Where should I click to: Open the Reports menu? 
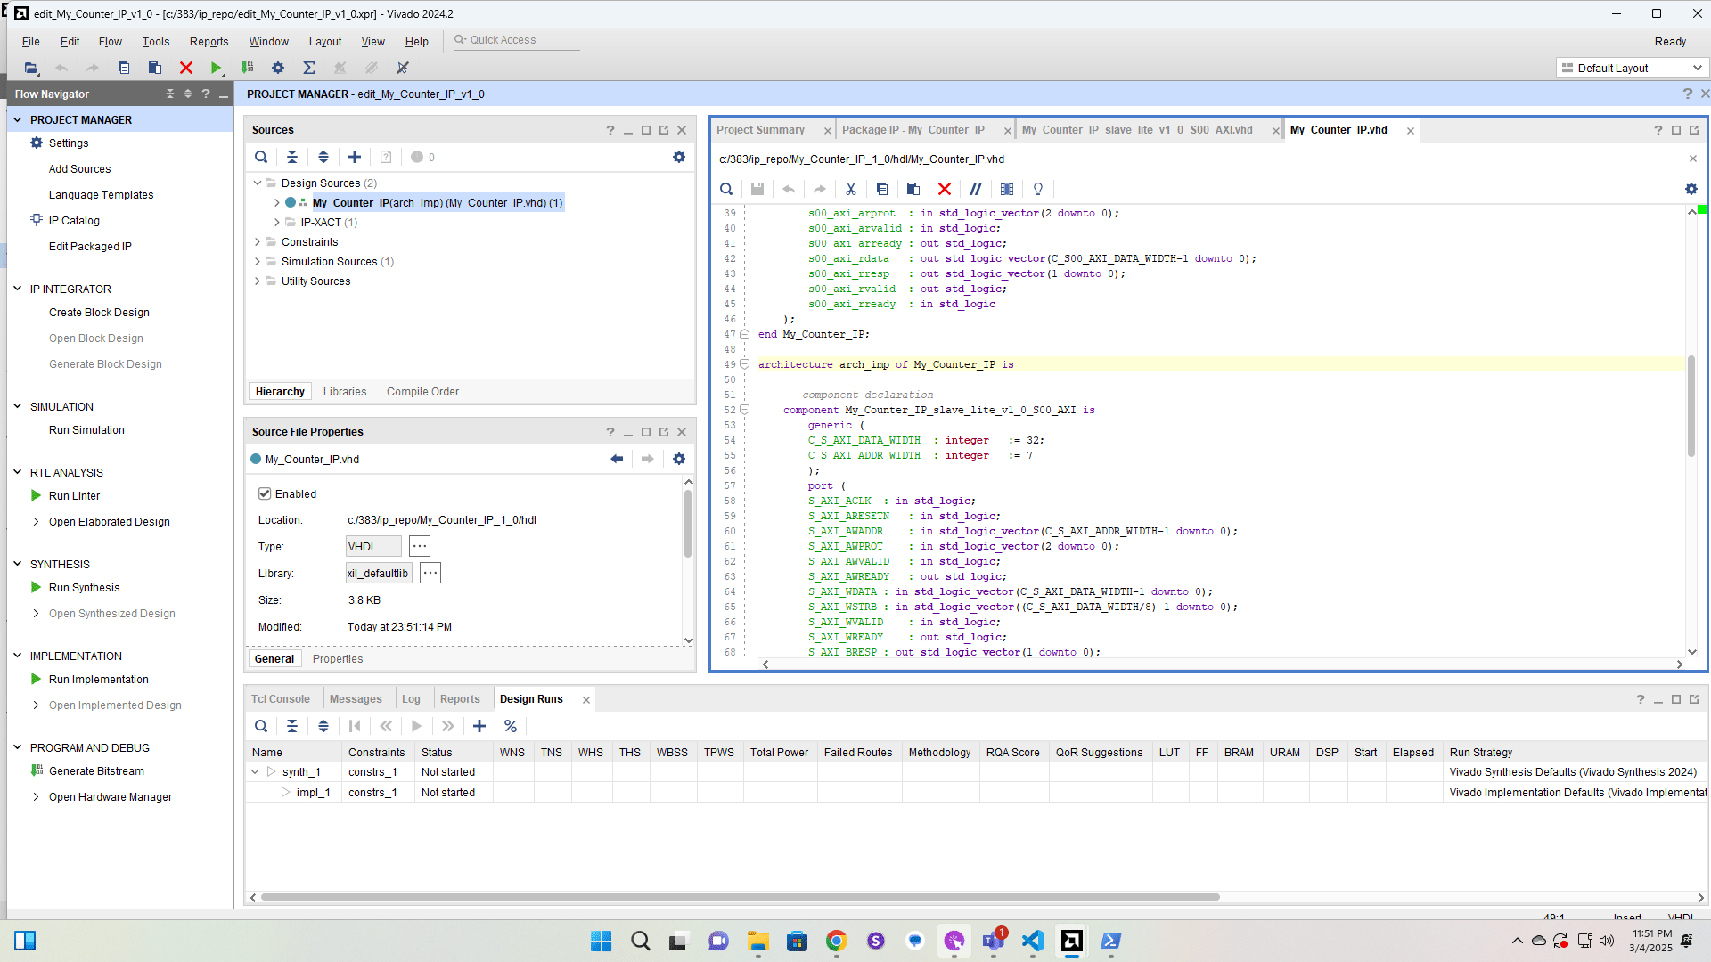tap(209, 42)
